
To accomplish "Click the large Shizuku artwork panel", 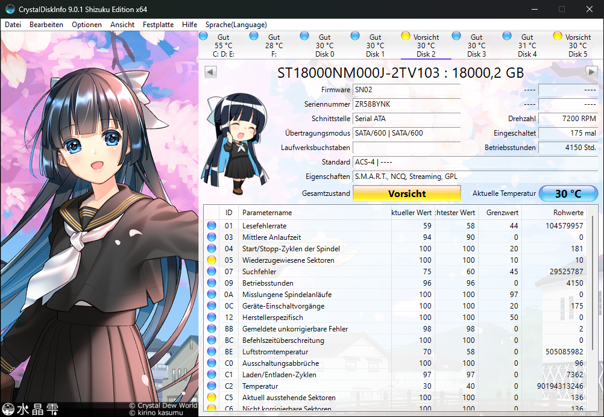I will click(99, 224).
